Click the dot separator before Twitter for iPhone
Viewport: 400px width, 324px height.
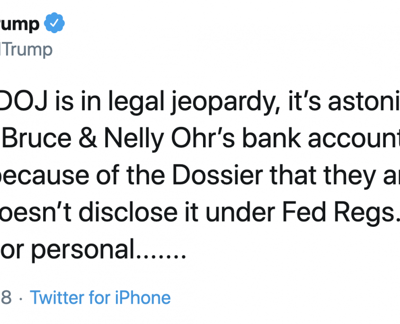20,298
